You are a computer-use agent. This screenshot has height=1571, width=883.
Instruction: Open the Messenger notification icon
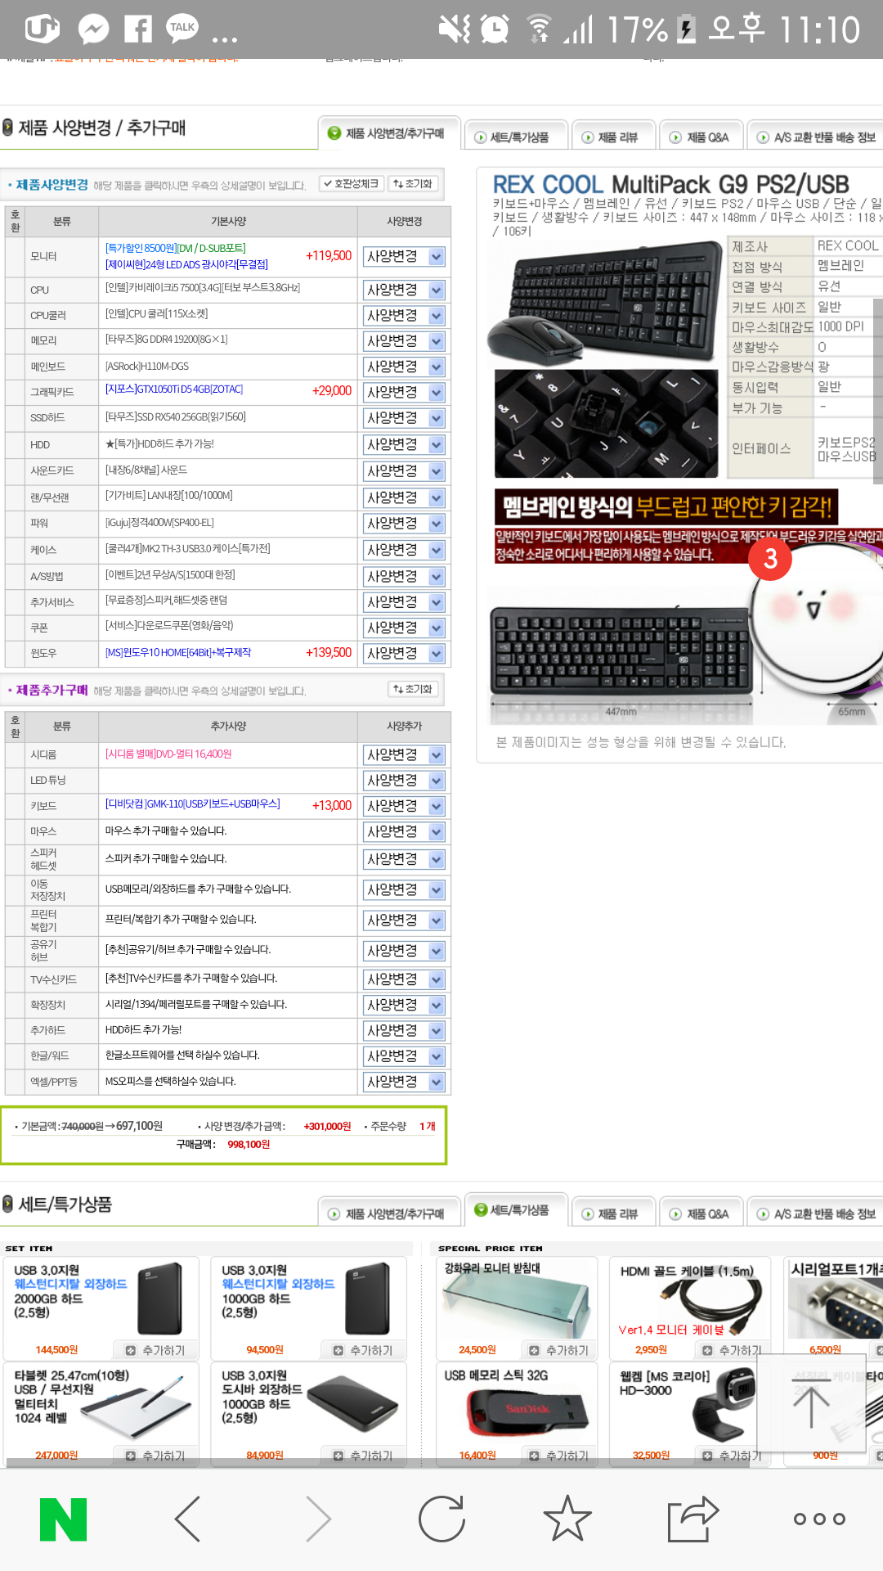pyautogui.click(x=93, y=29)
